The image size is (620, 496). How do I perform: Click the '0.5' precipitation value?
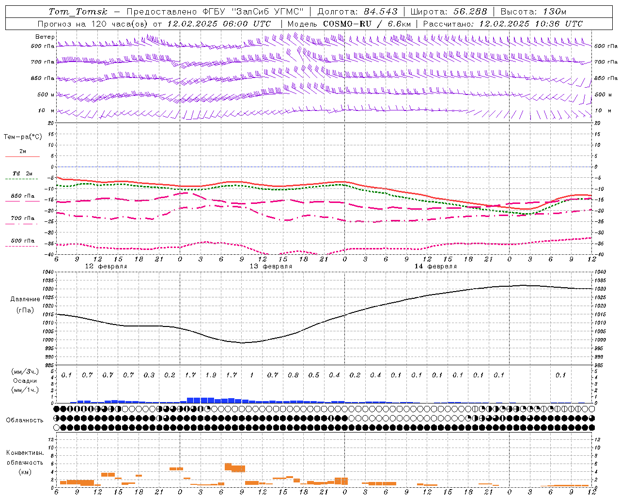(314, 375)
